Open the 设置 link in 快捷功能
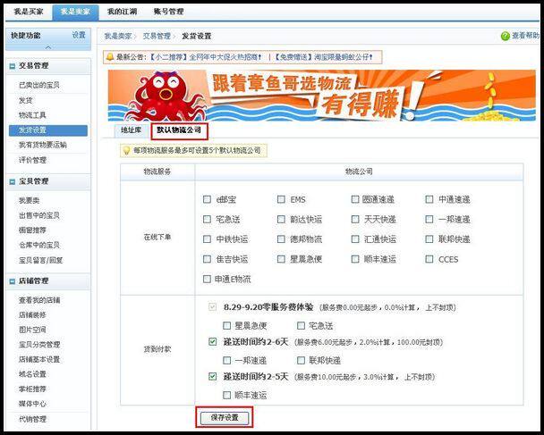 coord(79,36)
